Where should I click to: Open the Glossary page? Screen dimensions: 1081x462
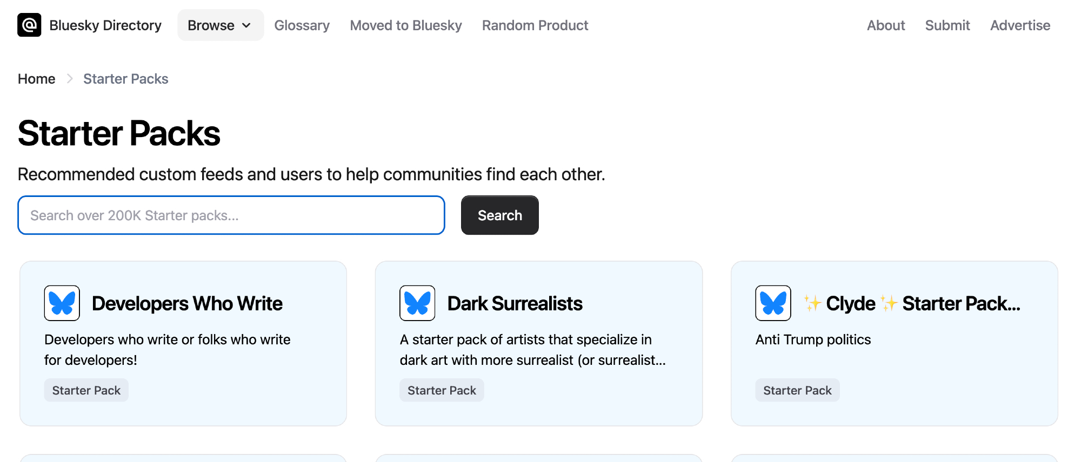click(x=302, y=25)
